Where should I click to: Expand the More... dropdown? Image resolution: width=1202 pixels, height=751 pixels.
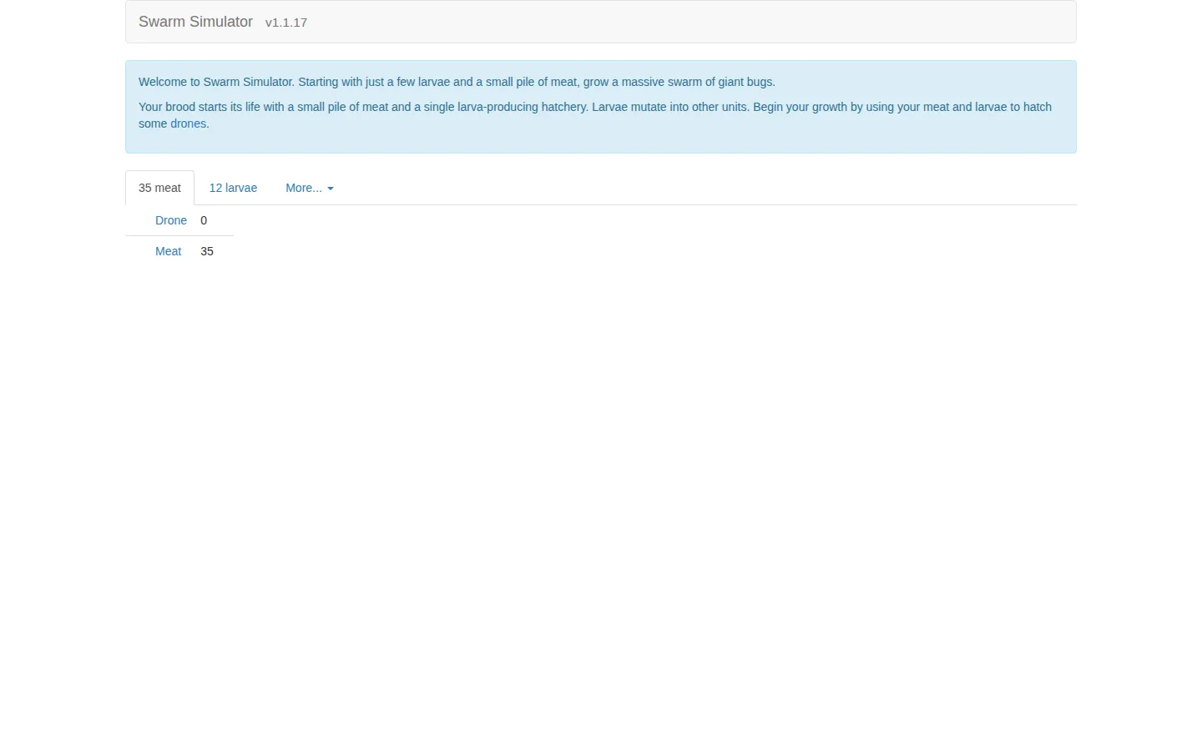[x=310, y=188]
